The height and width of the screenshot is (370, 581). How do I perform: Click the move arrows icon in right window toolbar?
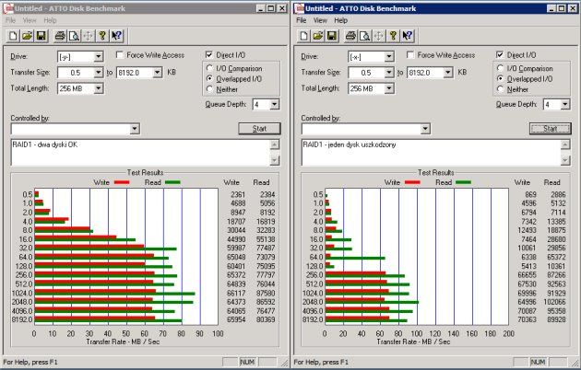tap(379, 36)
